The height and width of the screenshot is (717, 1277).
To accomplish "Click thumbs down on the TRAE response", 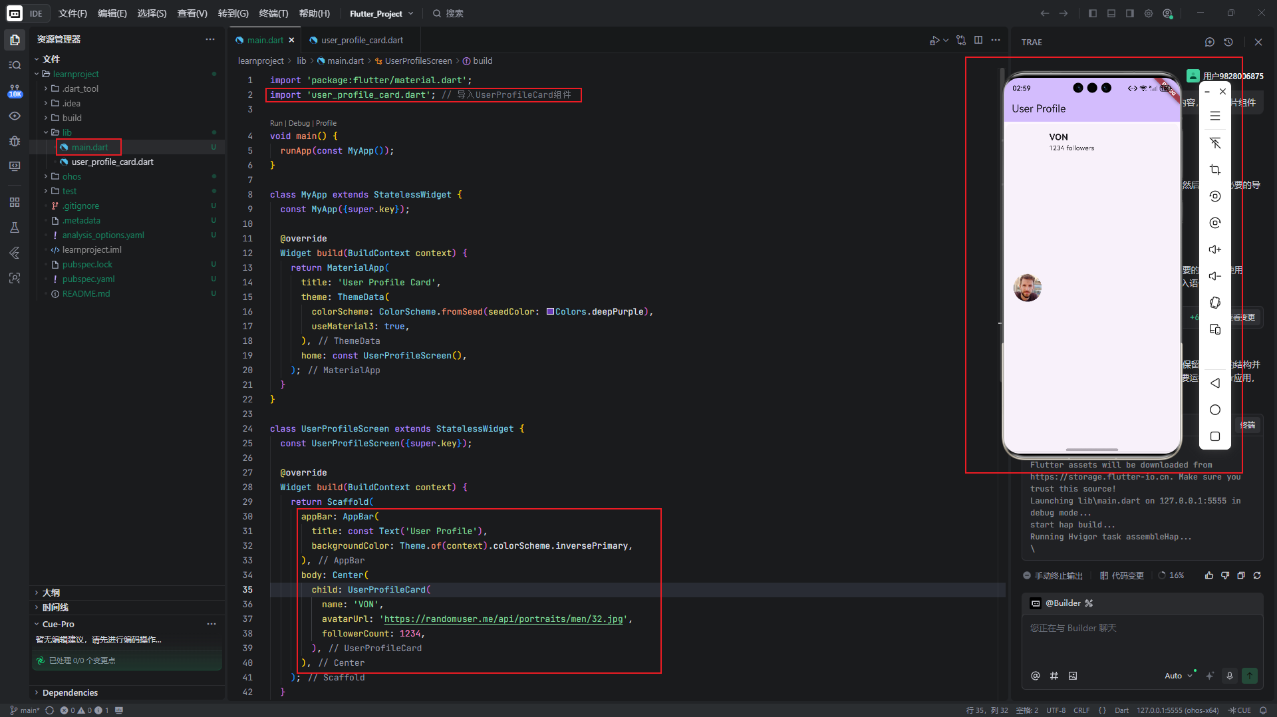I will [x=1225, y=575].
